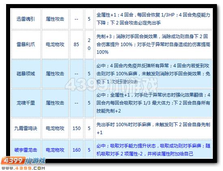Open the WWW.4399.COM link

pos(23,168)
